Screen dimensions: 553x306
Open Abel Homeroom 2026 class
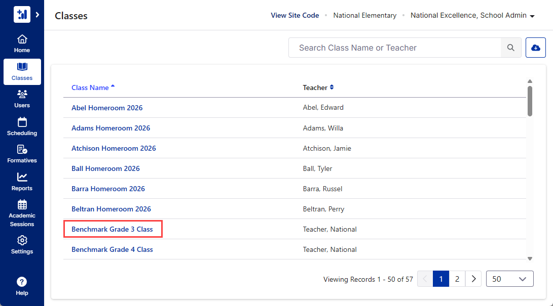click(x=107, y=108)
